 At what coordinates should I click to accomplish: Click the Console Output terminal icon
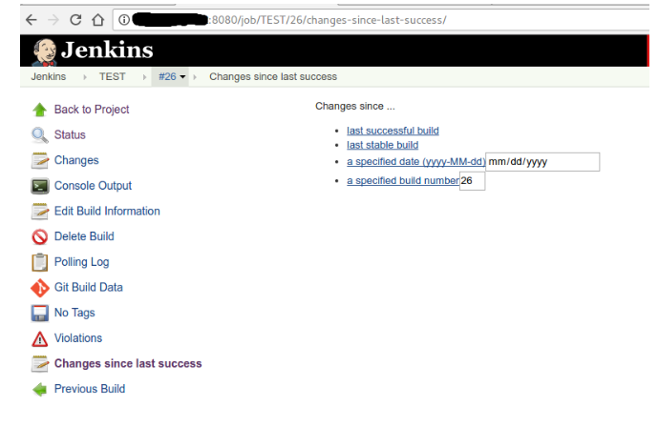(x=39, y=186)
